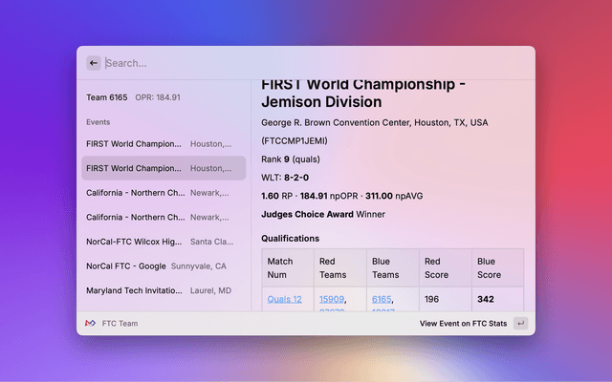Select the Team 6165 OPR entry

tap(134, 97)
